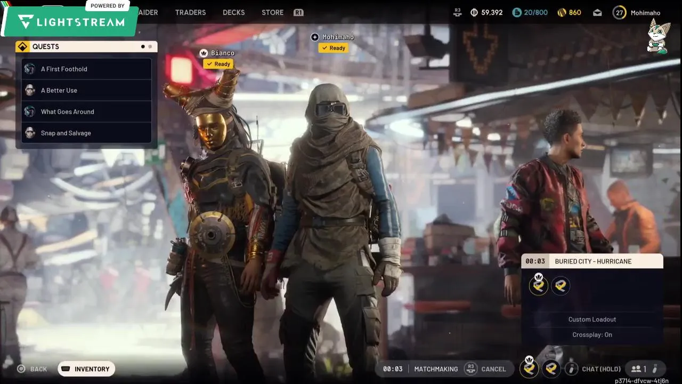Click the microphone icon beside party count
682x384 pixels.
pyautogui.click(x=655, y=369)
